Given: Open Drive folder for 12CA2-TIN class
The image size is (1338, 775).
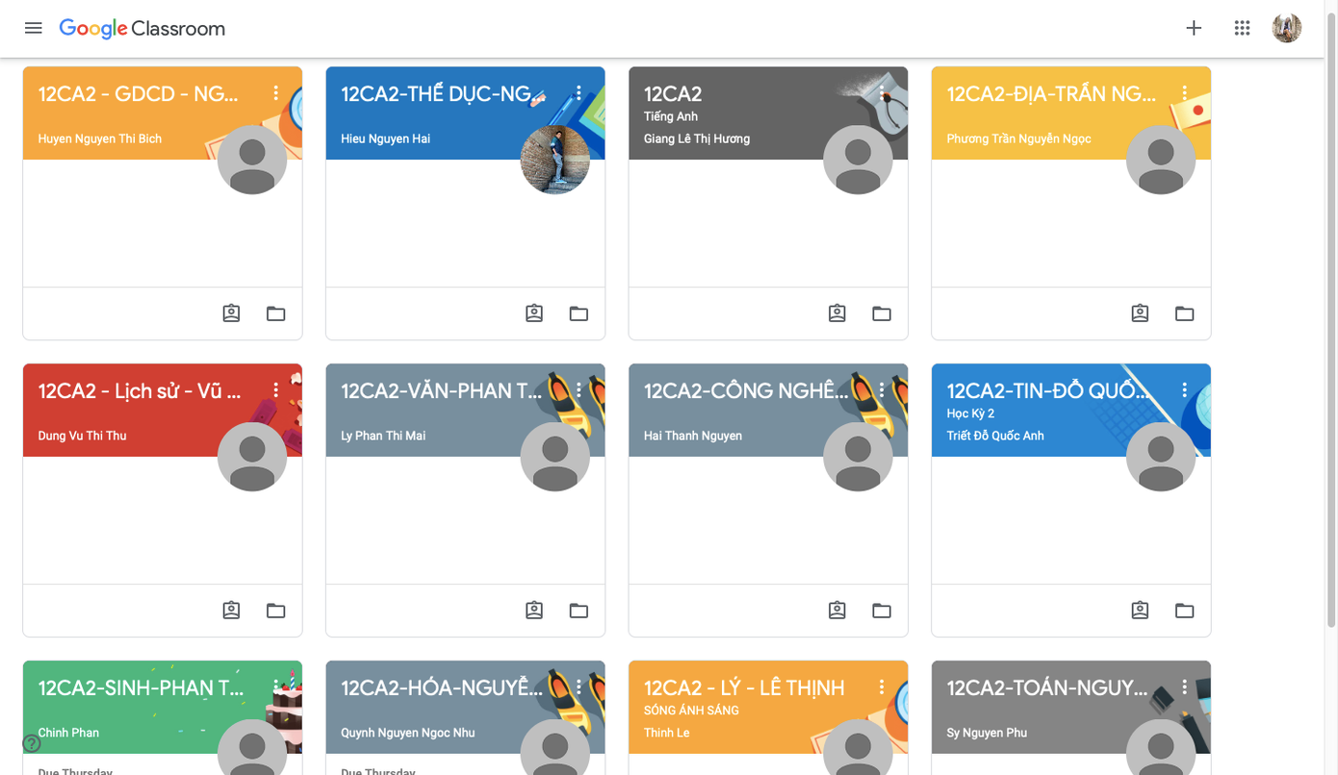Looking at the screenshot, I should tap(1184, 611).
